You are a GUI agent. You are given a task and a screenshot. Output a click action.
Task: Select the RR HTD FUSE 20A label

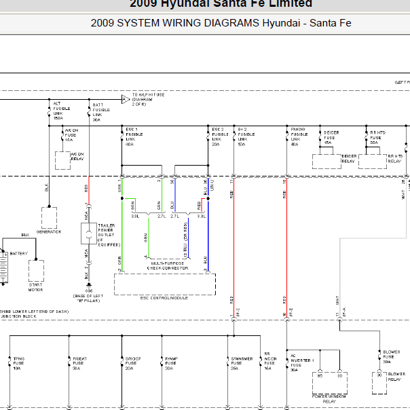(x=378, y=138)
